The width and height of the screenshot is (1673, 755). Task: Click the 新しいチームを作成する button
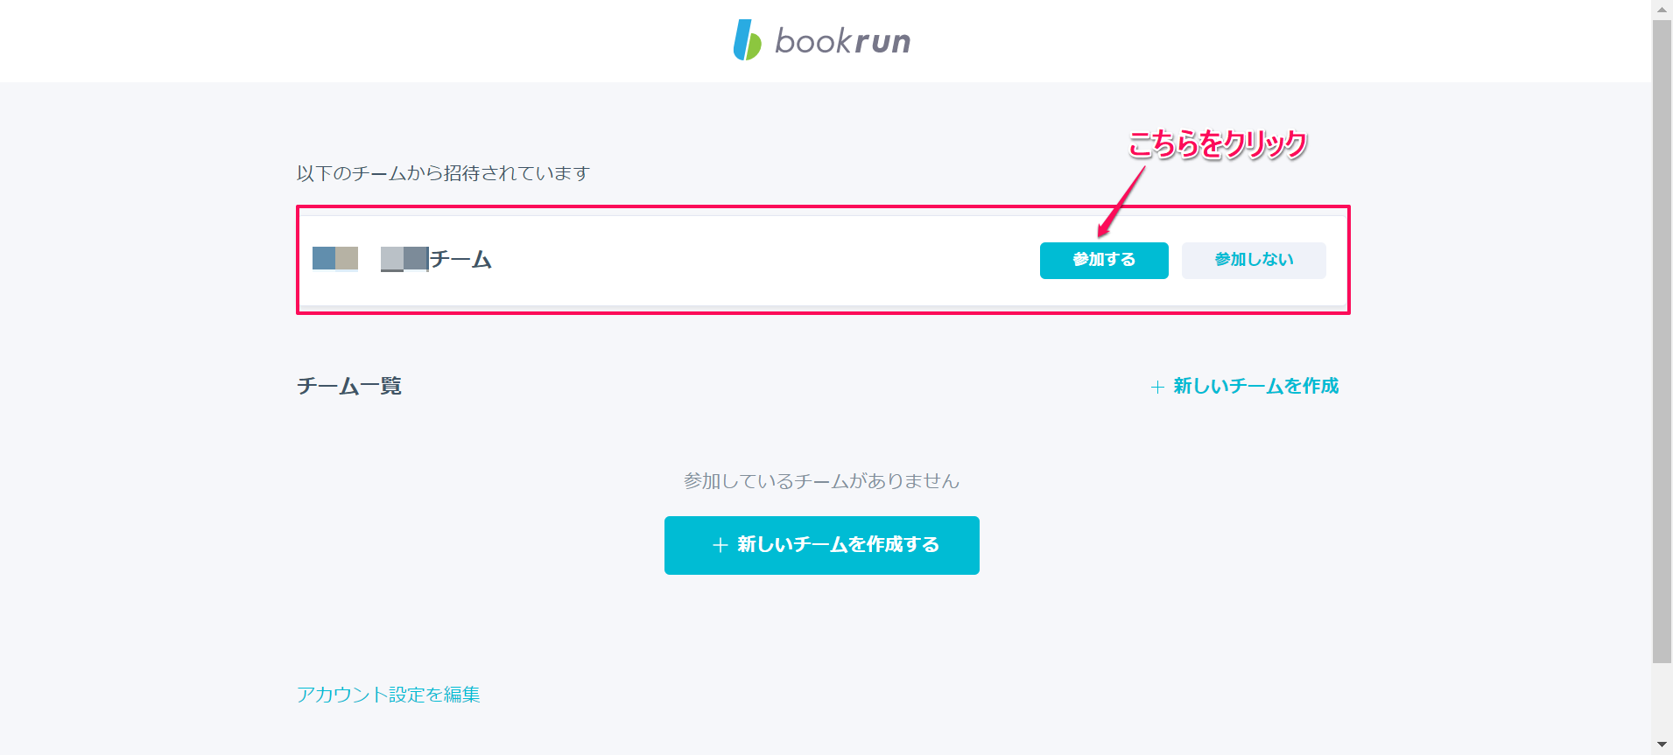coord(822,545)
